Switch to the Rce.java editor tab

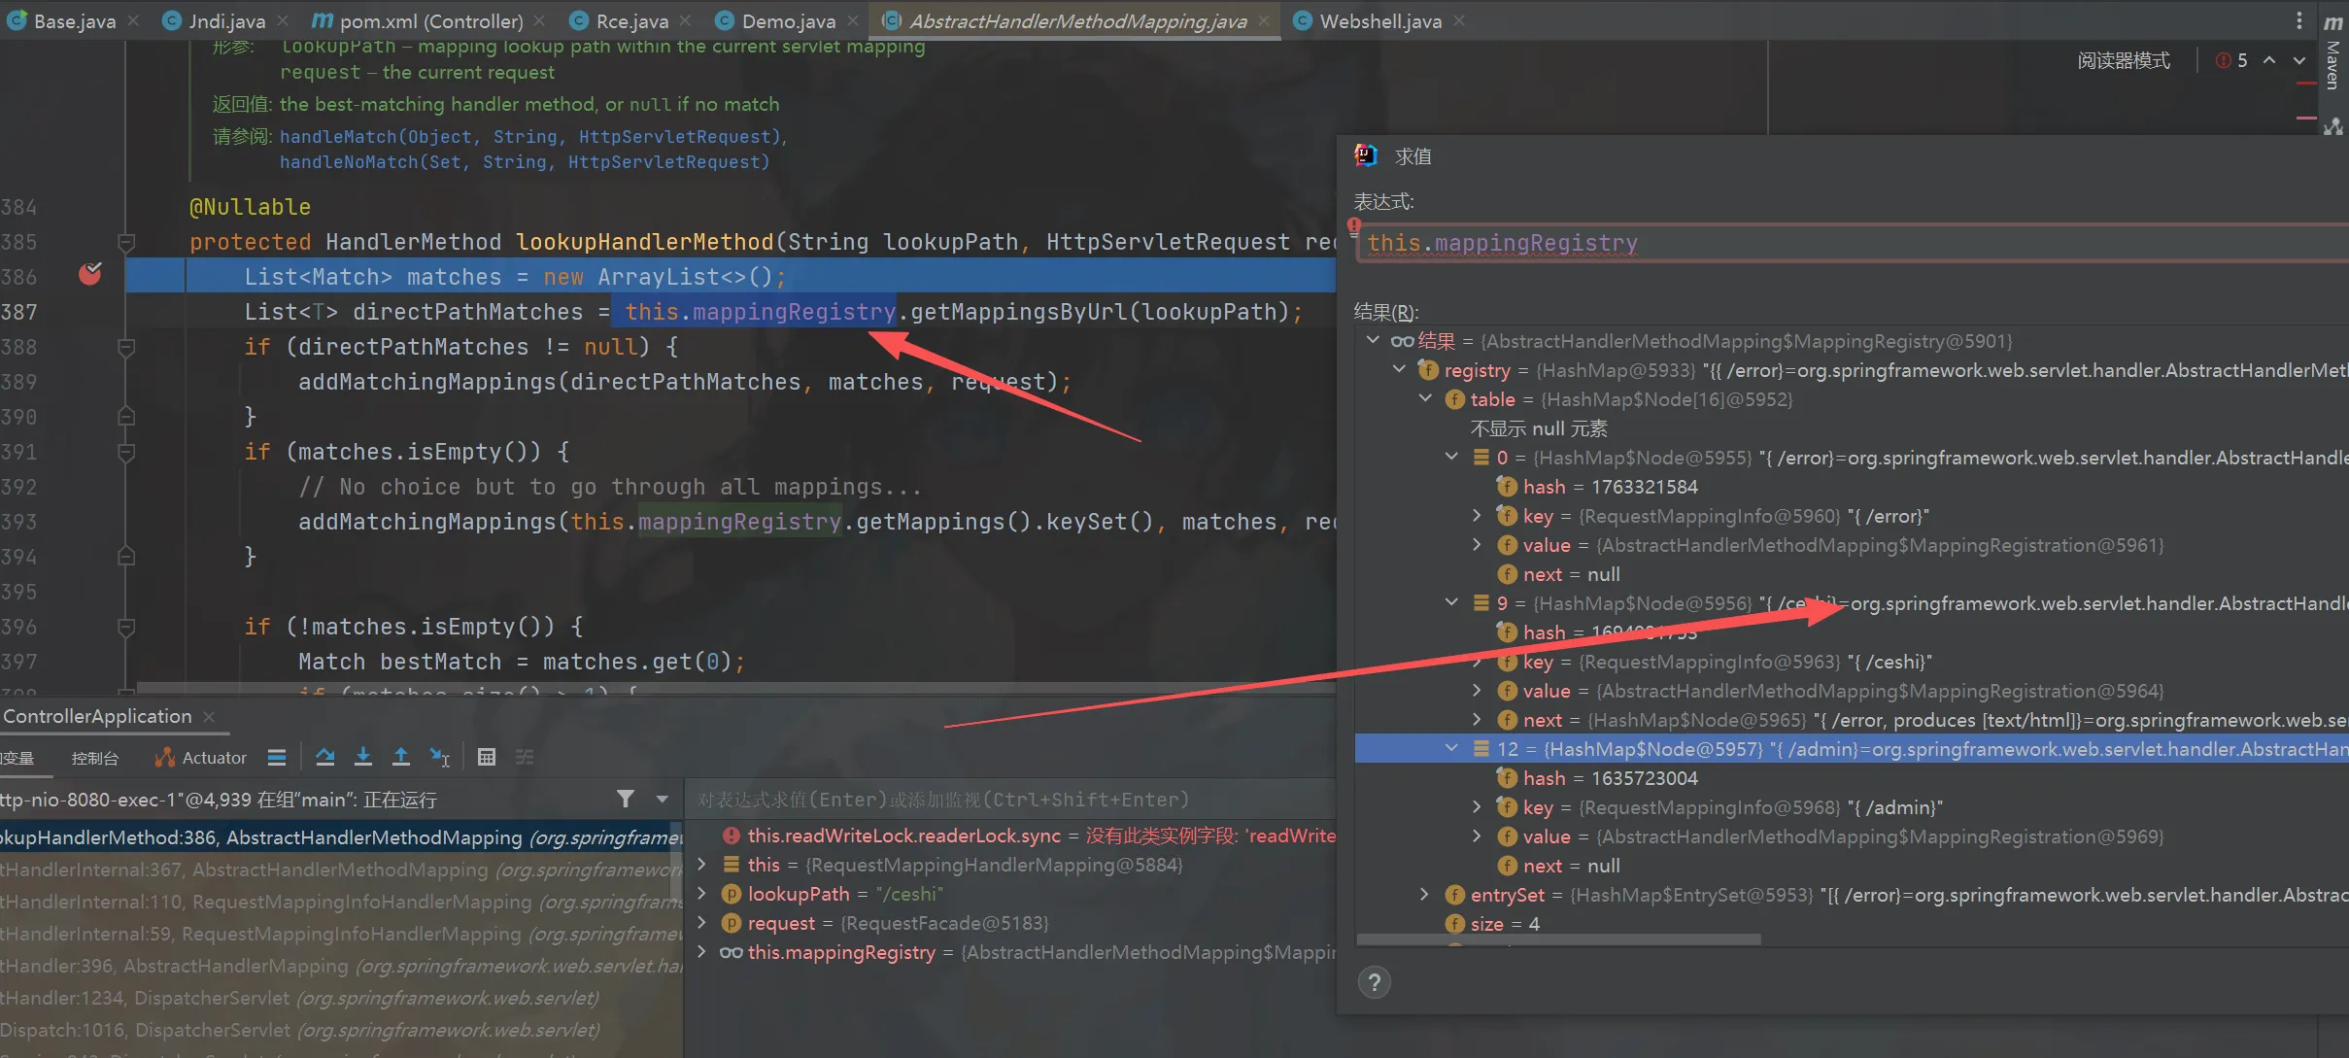point(631,21)
